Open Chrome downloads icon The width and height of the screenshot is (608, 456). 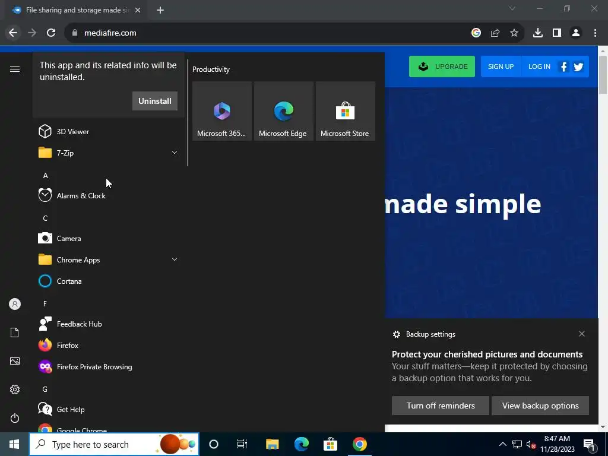538,33
